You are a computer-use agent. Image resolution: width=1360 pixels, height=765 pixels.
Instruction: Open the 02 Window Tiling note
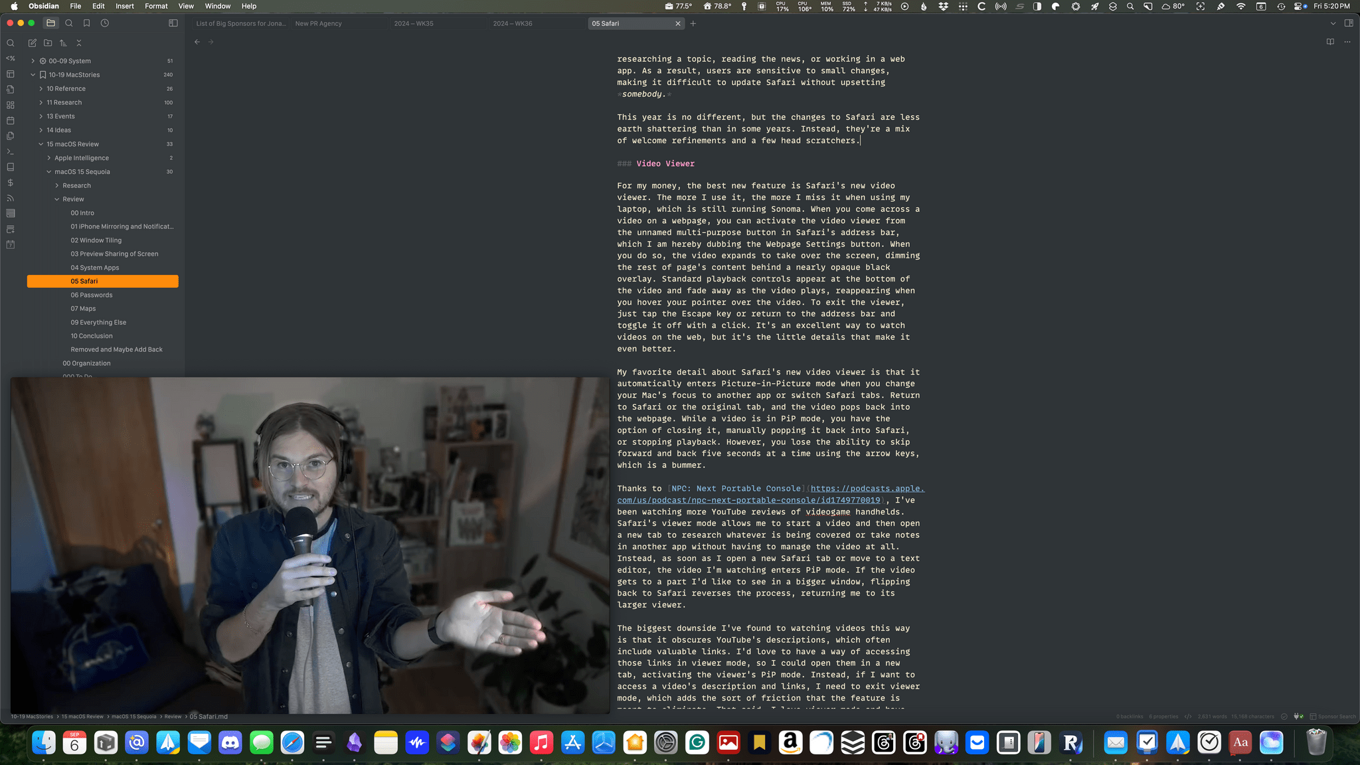click(x=103, y=240)
